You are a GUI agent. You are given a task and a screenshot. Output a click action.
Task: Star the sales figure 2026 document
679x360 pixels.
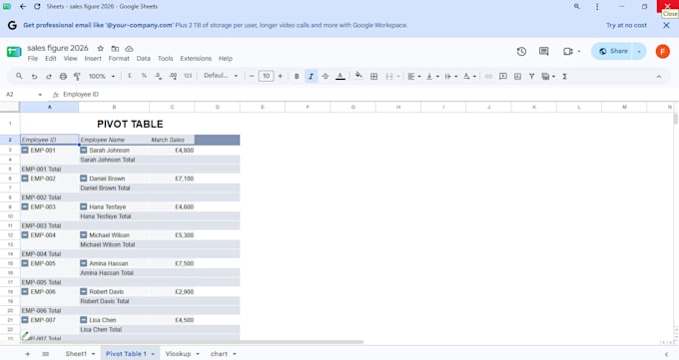click(x=101, y=49)
